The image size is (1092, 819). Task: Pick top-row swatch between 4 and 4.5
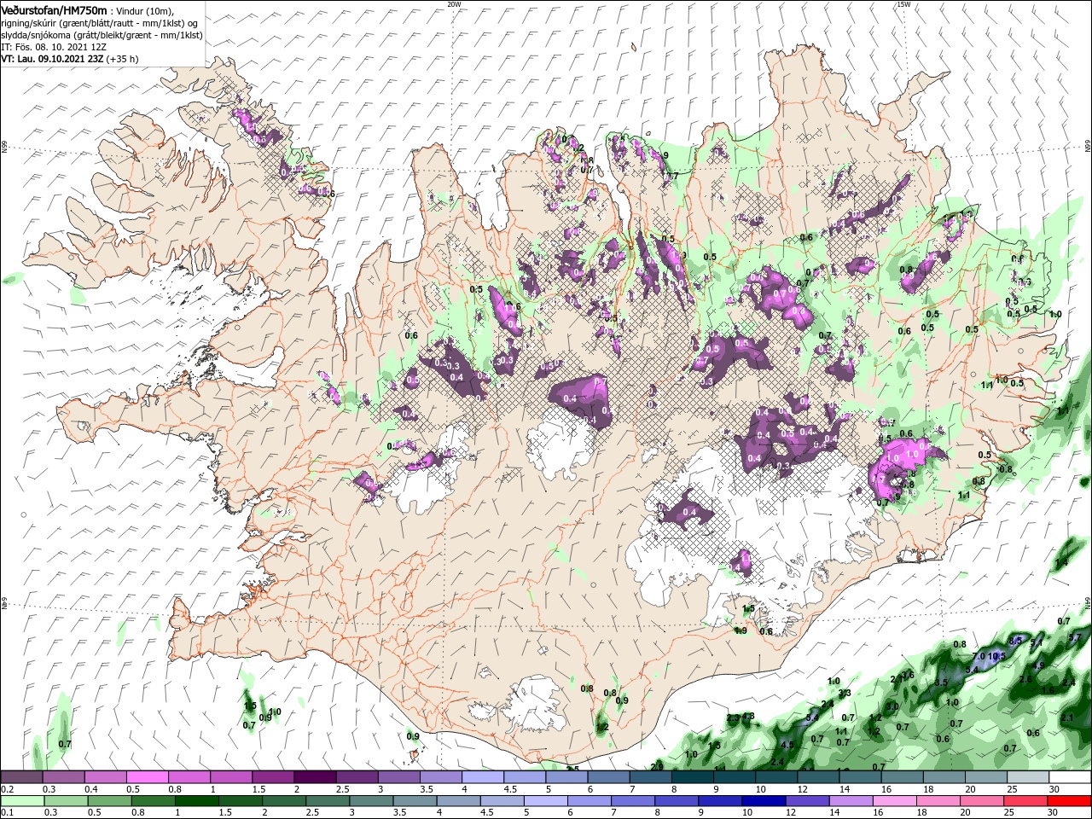point(482,777)
